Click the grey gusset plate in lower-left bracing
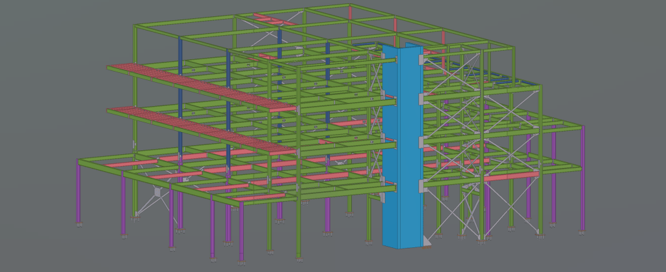This screenshot has width=666, height=272. pos(157,193)
